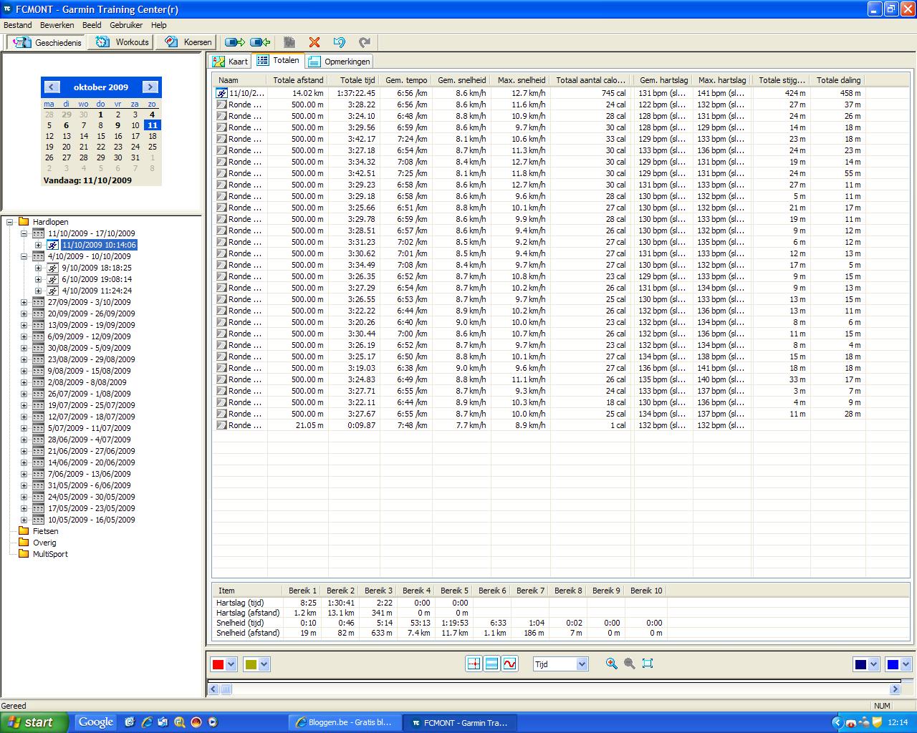Toggle the red curve chart button
This screenshot has height=733, width=917.
click(x=509, y=664)
